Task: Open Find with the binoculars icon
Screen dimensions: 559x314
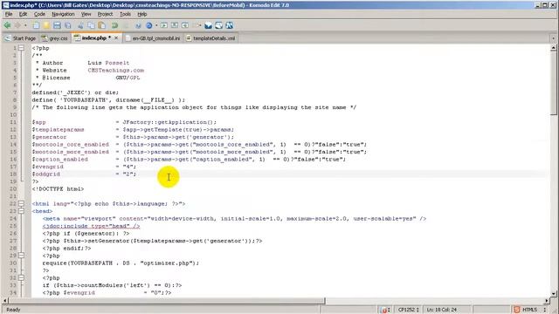Action: tap(138, 25)
